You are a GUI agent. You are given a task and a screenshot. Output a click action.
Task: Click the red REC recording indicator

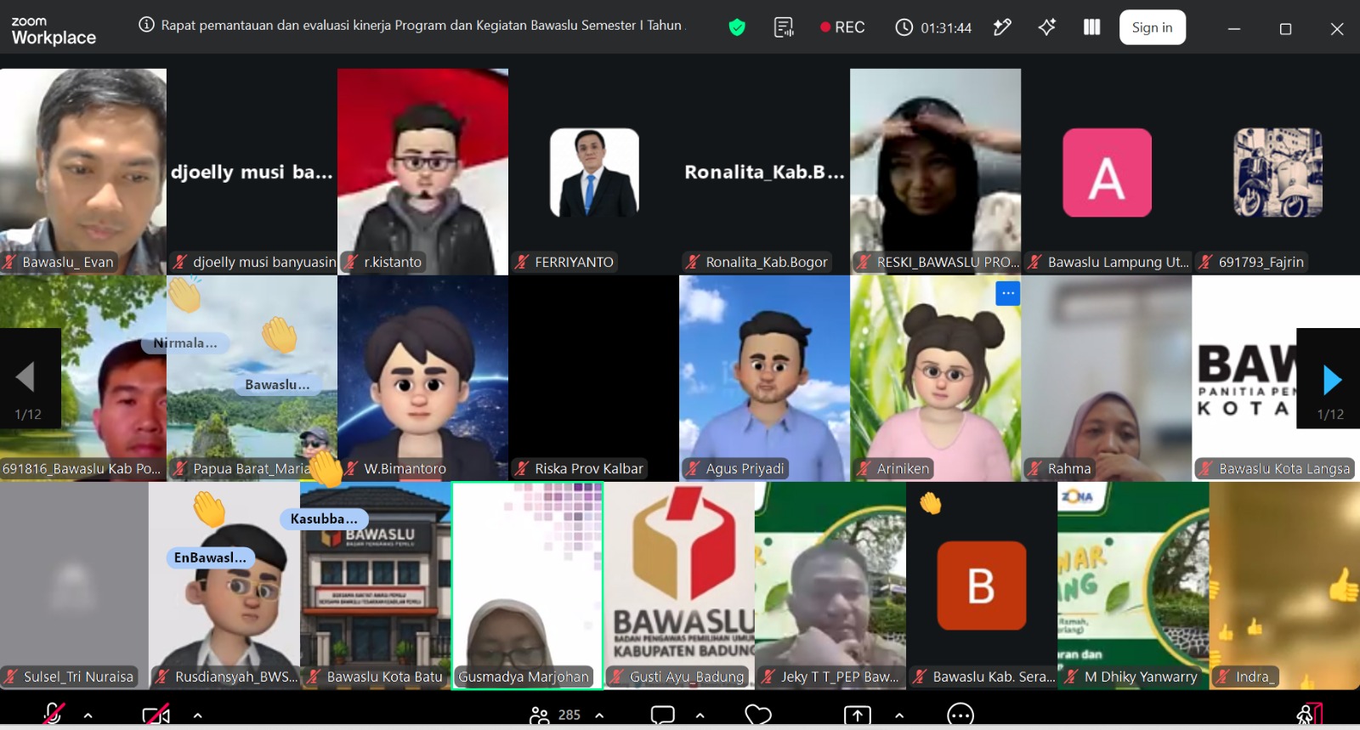pos(842,27)
